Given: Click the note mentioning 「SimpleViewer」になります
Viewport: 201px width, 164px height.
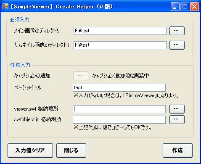Looking at the screenshot, I should [126, 95].
